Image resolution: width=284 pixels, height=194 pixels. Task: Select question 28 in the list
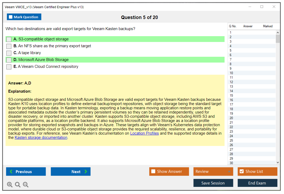coord(252,154)
